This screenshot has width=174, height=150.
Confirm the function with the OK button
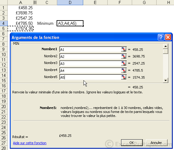[132, 143]
